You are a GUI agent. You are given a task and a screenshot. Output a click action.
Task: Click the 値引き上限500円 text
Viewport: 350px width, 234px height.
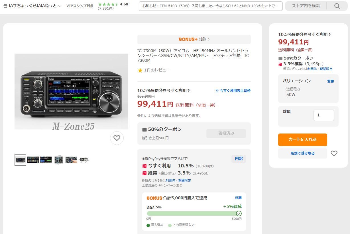(x=155, y=138)
